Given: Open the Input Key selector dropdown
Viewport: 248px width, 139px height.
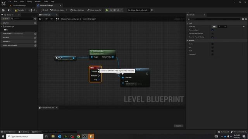Looking at the screenshot, I should pos(222,27).
